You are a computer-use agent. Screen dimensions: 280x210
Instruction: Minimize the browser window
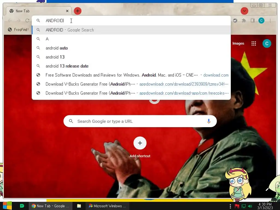(x=254, y=5)
